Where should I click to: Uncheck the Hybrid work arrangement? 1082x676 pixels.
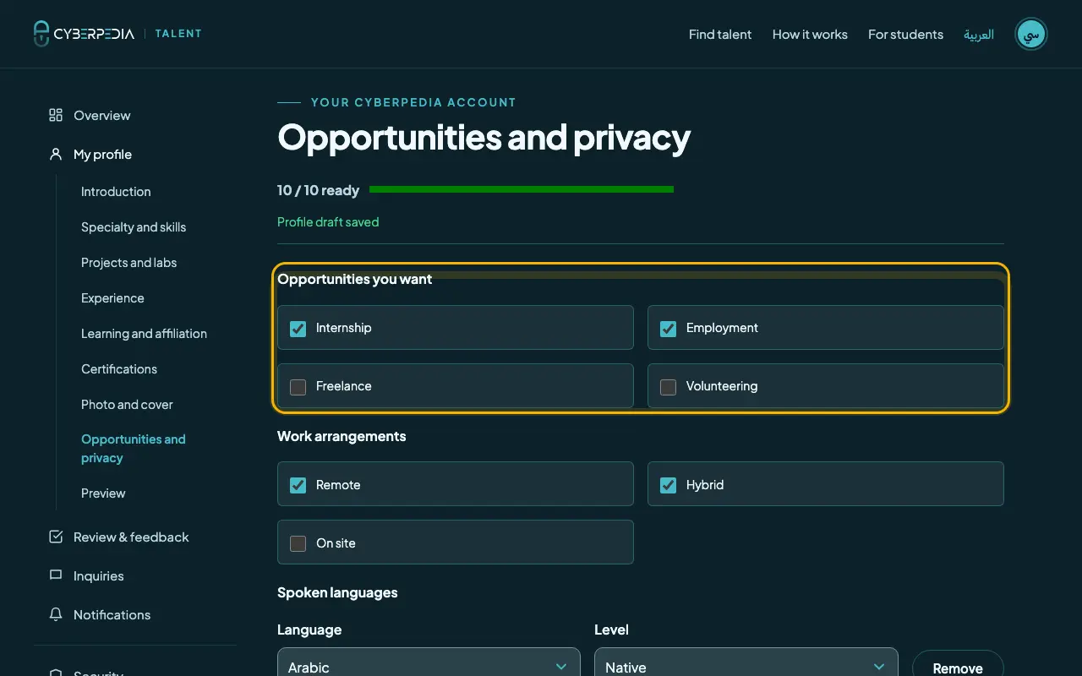tap(668, 485)
